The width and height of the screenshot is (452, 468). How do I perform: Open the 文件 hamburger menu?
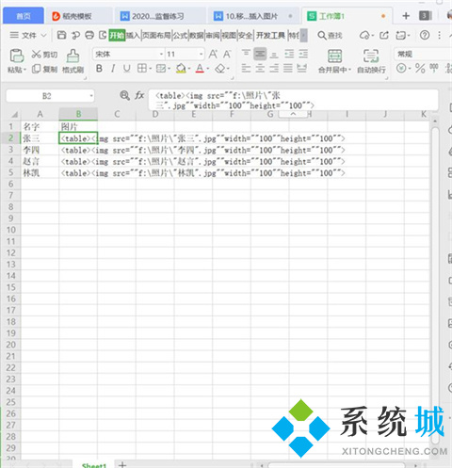(x=14, y=35)
